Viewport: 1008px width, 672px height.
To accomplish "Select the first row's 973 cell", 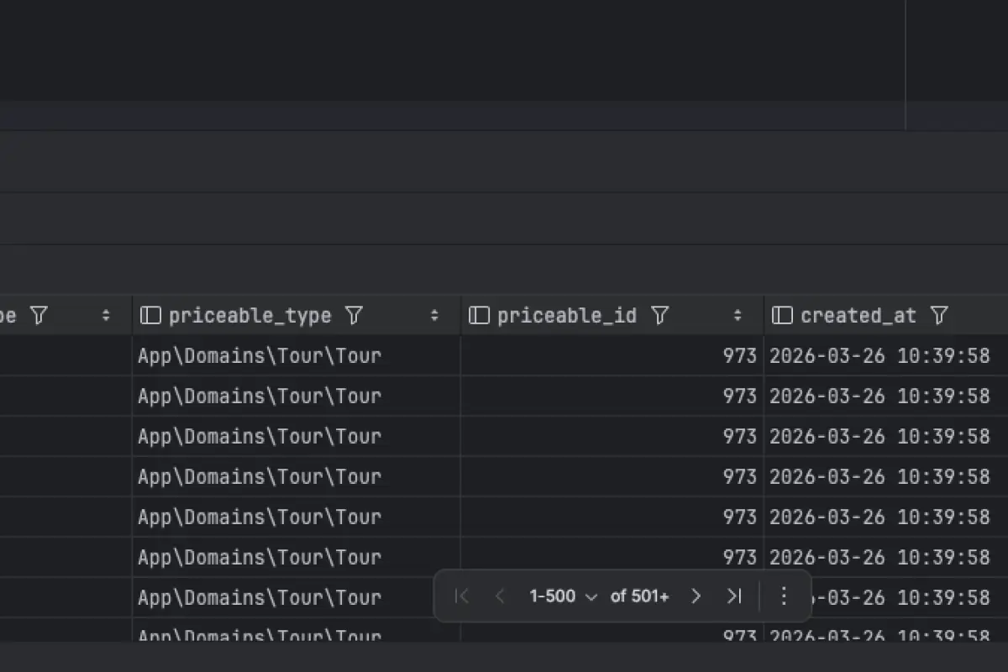I will click(x=612, y=355).
